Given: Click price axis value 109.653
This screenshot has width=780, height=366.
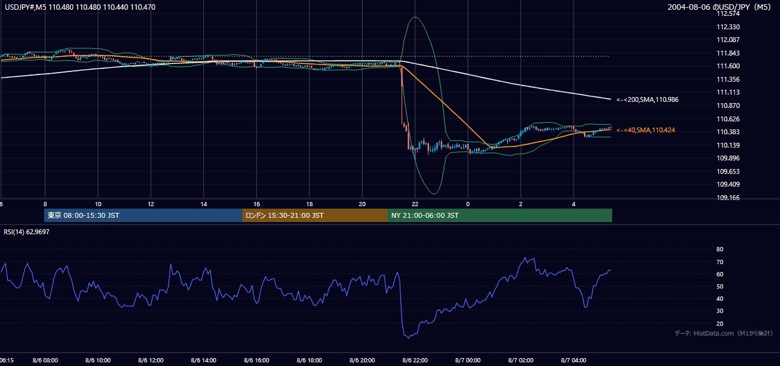Looking at the screenshot, I should 728,171.
